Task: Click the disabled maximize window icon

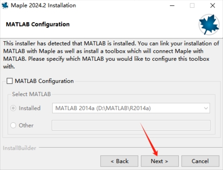Action: (192, 6)
